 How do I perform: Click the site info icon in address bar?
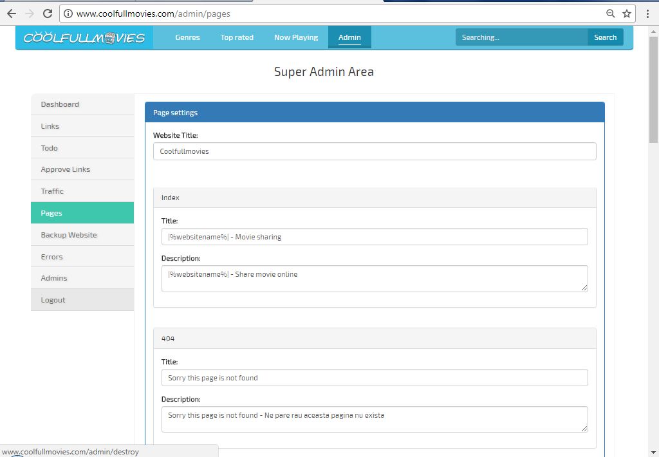68,14
